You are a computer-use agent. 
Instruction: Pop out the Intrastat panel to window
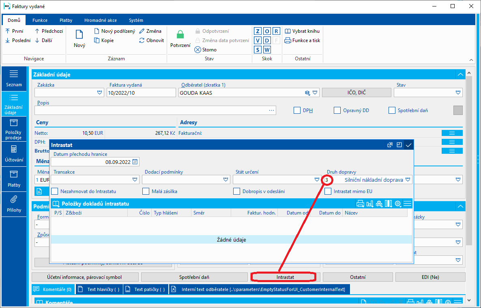pyautogui.click(x=390, y=145)
